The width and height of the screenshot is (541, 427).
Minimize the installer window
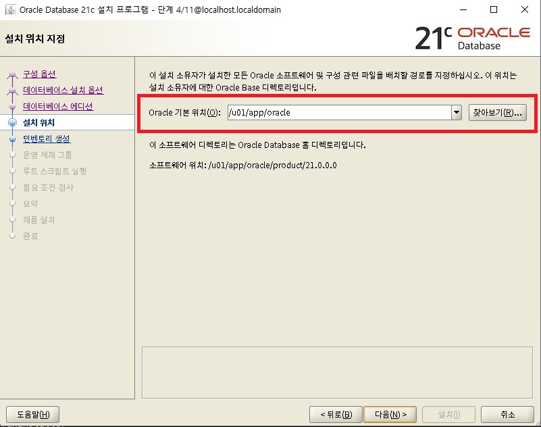click(x=463, y=9)
